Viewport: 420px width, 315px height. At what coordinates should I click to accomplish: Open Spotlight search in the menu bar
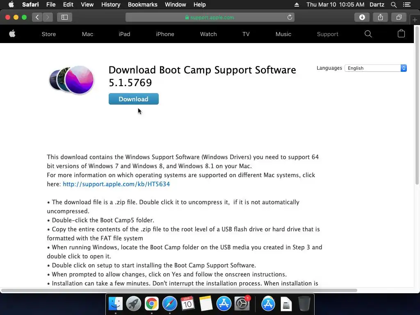point(393,5)
